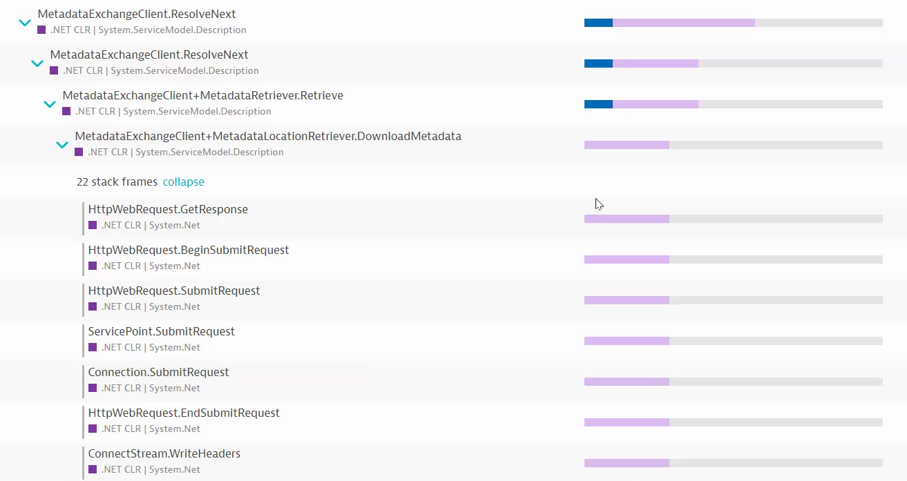Select the HttpWebRequest.SubmitRequest stack frame

(174, 291)
